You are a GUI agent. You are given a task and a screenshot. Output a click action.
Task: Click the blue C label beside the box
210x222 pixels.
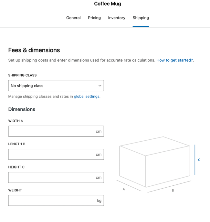(199, 160)
